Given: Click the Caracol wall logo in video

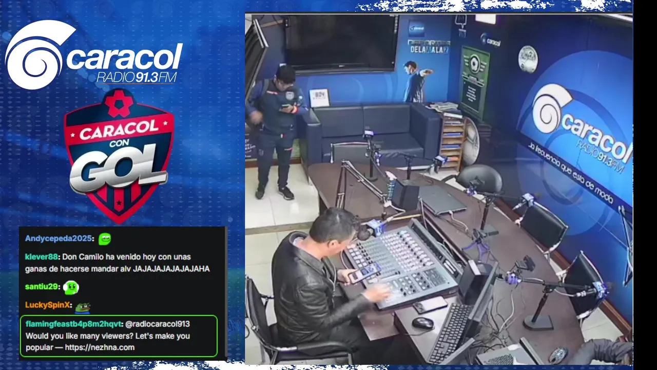Looking at the screenshot, I should pyautogui.click(x=581, y=128).
